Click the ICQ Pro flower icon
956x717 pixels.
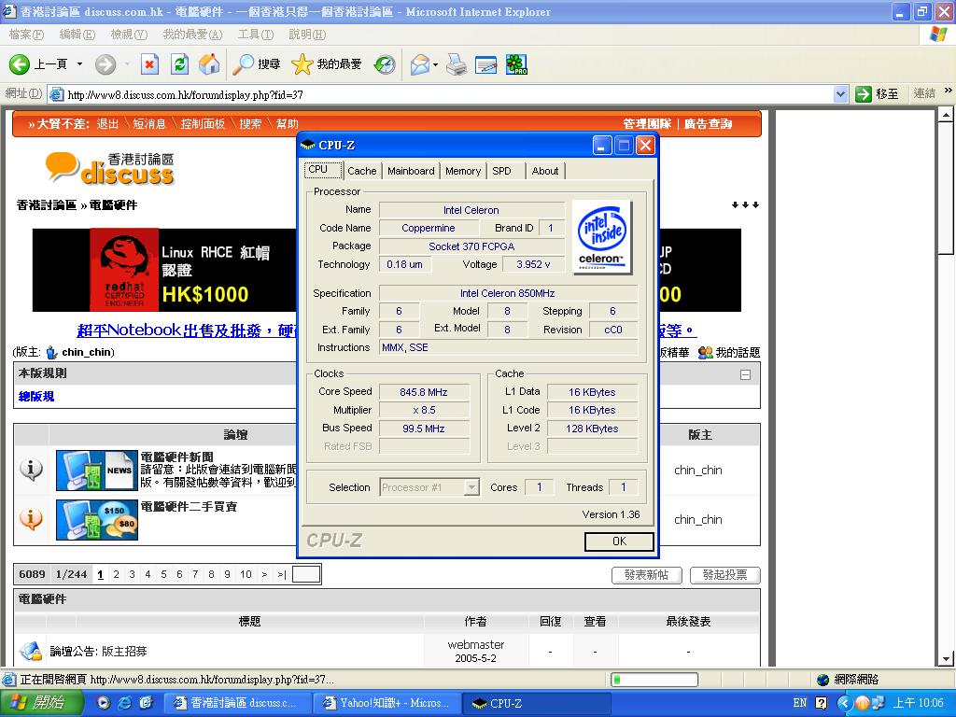tap(516, 64)
